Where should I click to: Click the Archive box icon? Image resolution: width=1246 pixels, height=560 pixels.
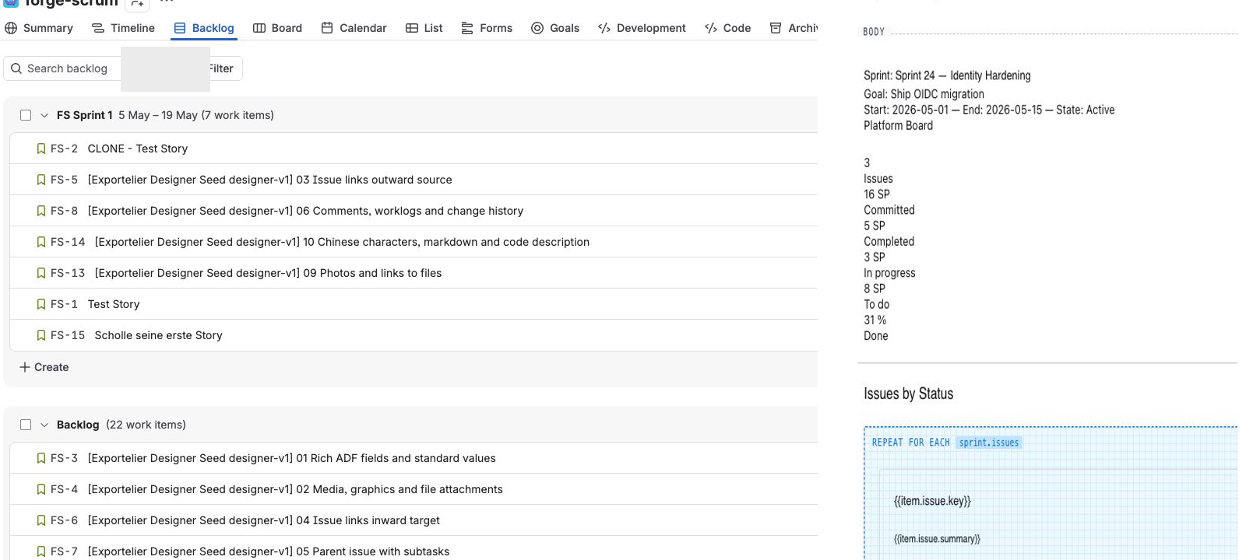click(776, 28)
